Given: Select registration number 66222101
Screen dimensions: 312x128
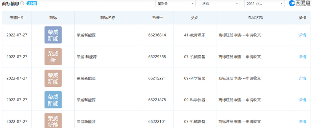Looking at the screenshot, I should click(x=157, y=122).
